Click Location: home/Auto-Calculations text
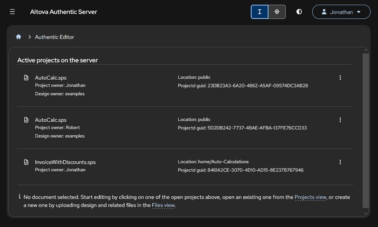Image resolution: width=378 pixels, height=227 pixels. tap(213, 161)
